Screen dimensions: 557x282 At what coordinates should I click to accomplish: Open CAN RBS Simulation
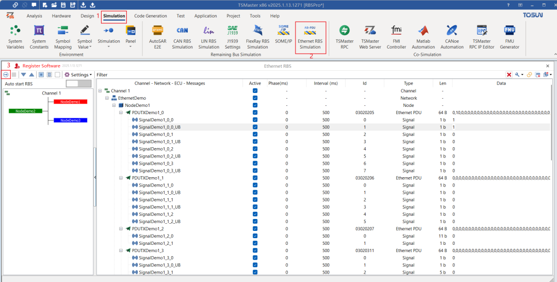click(x=182, y=37)
